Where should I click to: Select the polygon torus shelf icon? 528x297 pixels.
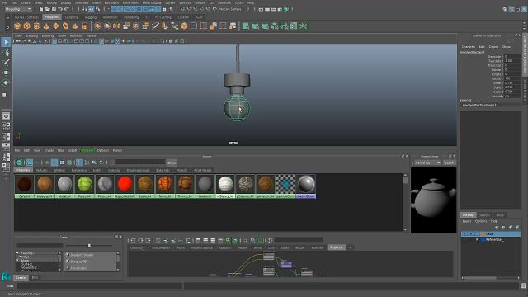pos(65,26)
